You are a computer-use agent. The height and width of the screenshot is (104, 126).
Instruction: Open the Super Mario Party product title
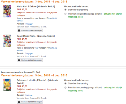[36, 36]
